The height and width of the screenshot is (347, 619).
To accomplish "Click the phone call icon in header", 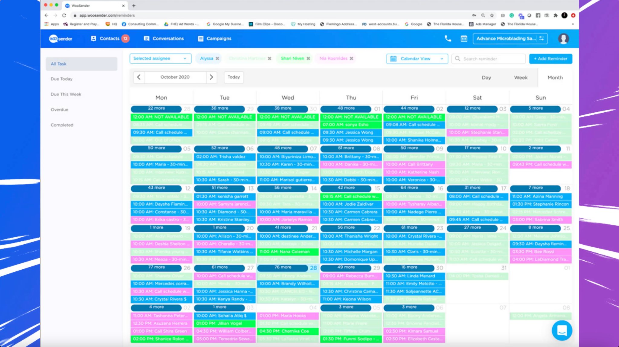I will [448, 38].
